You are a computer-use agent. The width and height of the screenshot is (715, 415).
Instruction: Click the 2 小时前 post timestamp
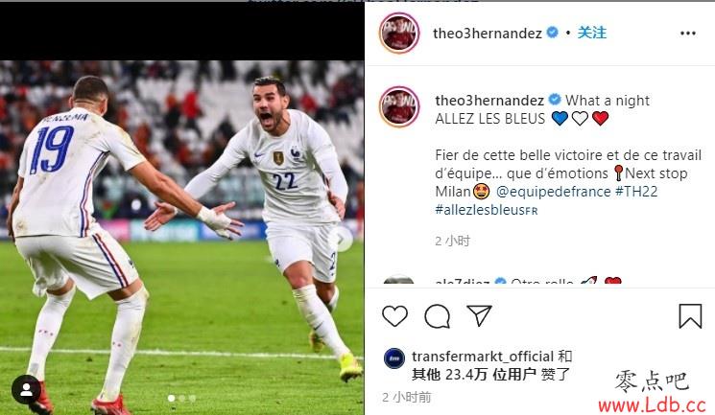[407, 397]
